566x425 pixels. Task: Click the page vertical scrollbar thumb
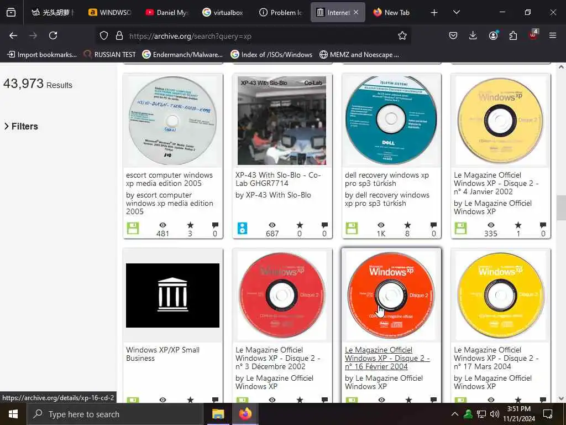point(561,208)
